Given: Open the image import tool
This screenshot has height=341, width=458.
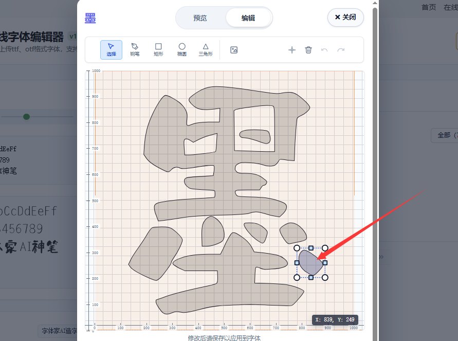Looking at the screenshot, I should pyautogui.click(x=234, y=49).
